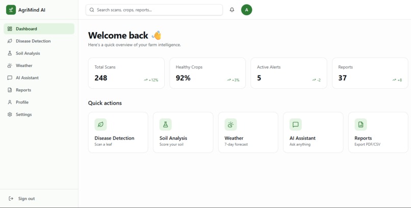
Task: Click the Soil Analysis flask icon in sidebar
Action: tap(10, 53)
